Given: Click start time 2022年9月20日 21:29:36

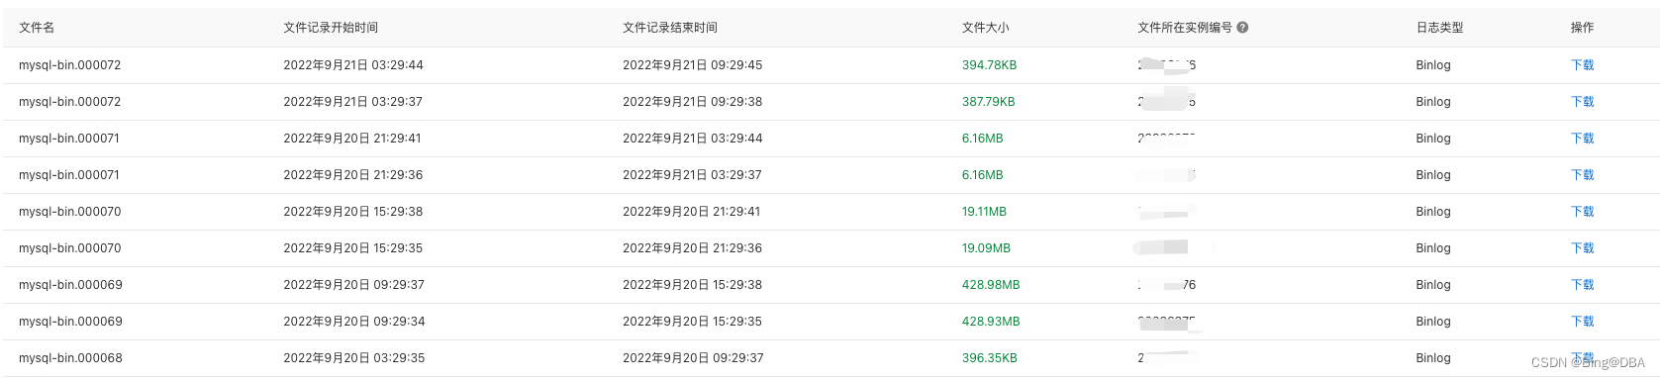Looking at the screenshot, I should click(x=352, y=175).
